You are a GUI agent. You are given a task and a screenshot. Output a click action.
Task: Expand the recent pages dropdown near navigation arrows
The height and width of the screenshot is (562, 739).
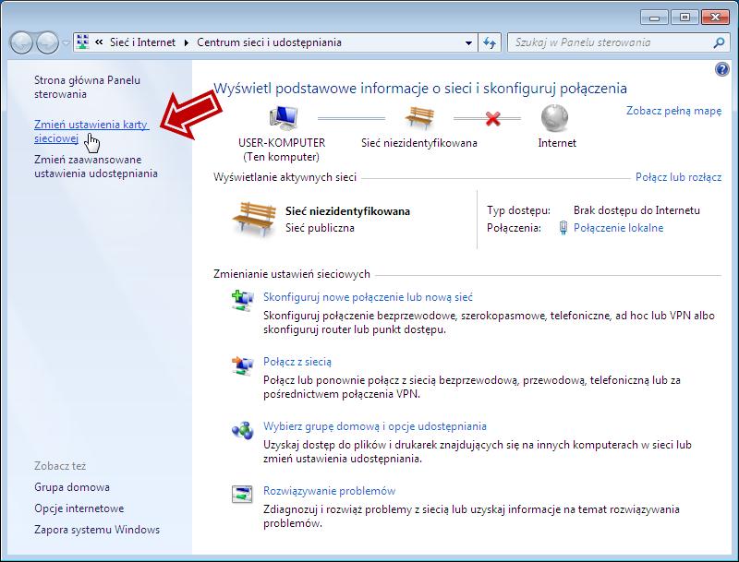pyautogui.click(x=67, y=43)
